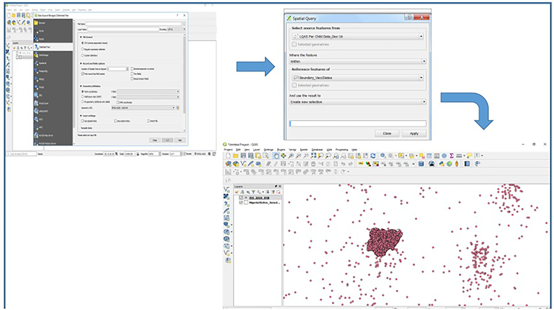Open the Processing menu in menu bar
This screenshot has width=554, height=310.
pyautogui.click(x=341, y=150)
